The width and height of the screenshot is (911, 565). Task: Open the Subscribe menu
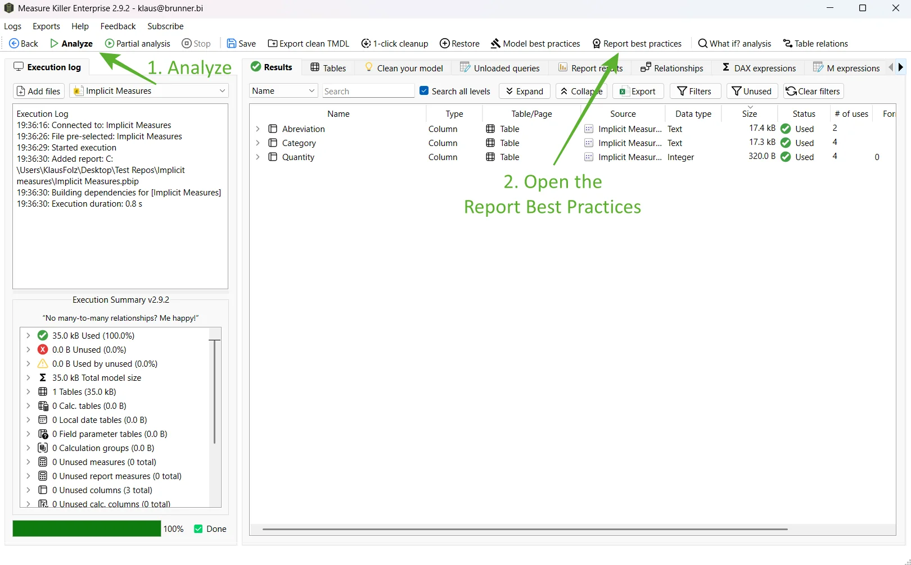click(x=165, y=26)
